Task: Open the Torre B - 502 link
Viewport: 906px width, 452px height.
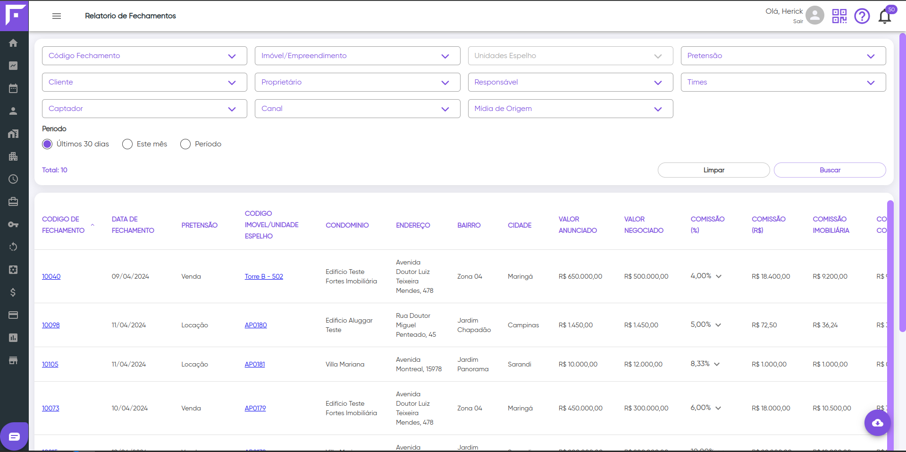Action: [x=264, y=276]
